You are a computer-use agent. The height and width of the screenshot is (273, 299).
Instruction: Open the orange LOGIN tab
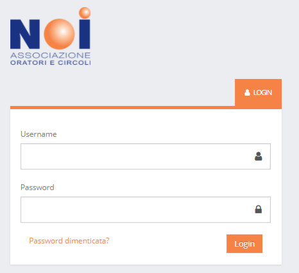(258, 92)
